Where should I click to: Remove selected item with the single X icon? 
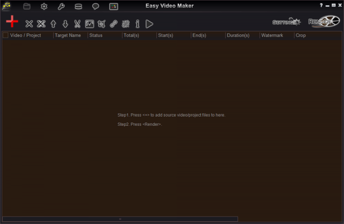coord(29,24)
